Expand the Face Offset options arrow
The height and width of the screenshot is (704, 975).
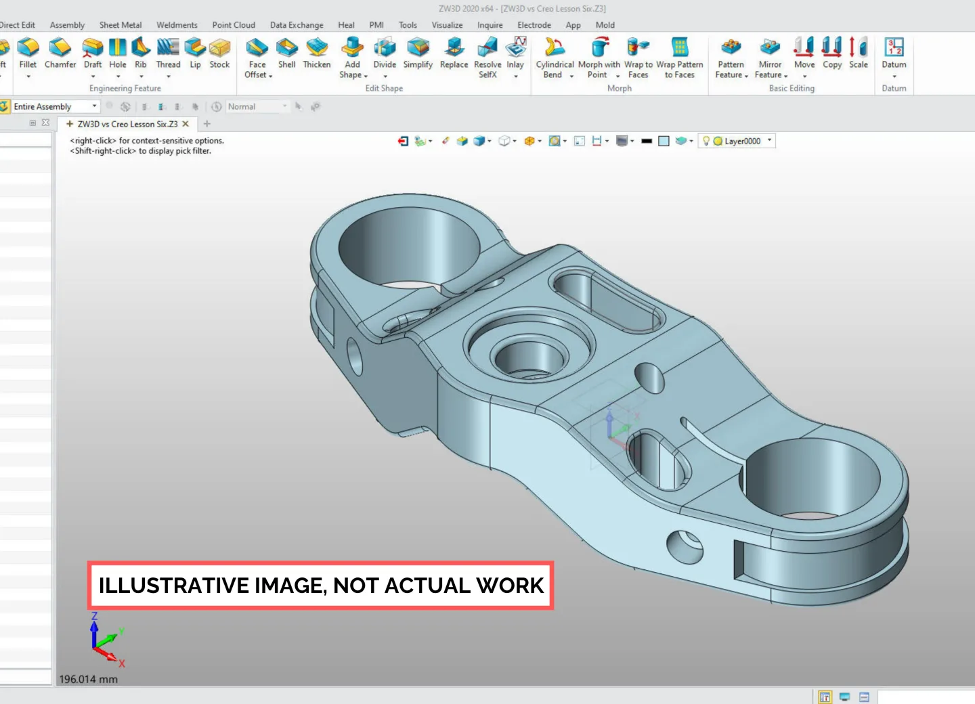270,76
